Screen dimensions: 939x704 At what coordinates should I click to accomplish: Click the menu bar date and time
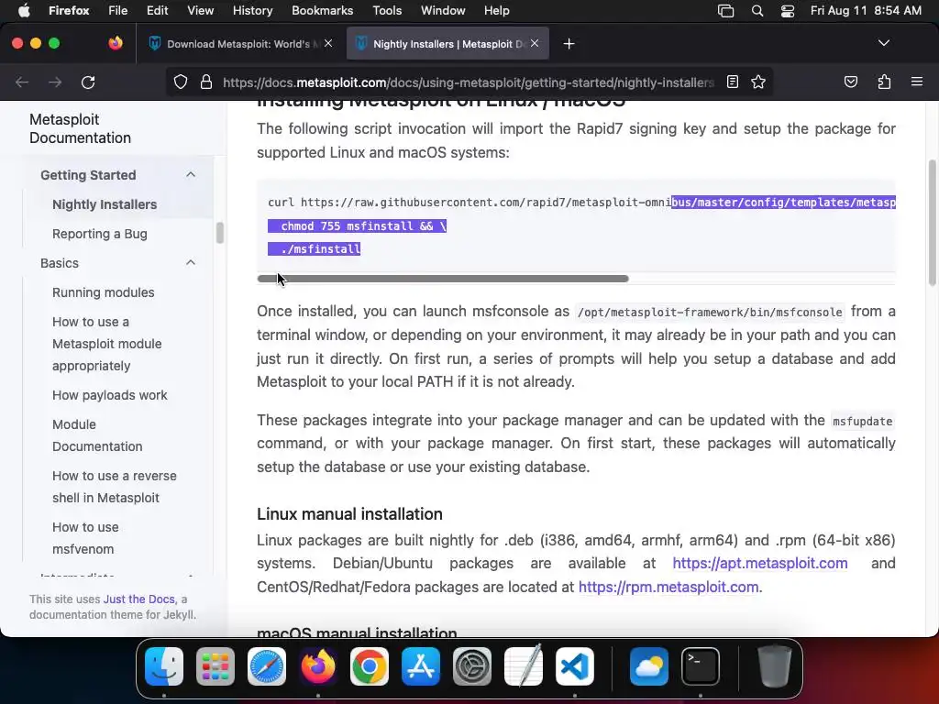click(866, 10)
